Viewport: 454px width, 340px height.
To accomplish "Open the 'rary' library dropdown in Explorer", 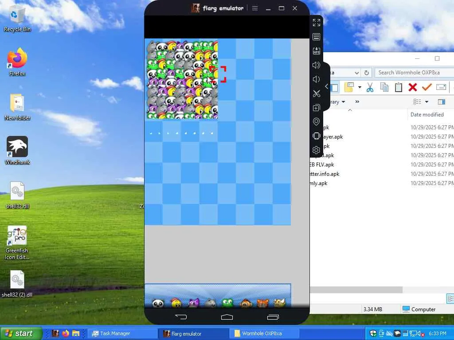I will point(338,102).
